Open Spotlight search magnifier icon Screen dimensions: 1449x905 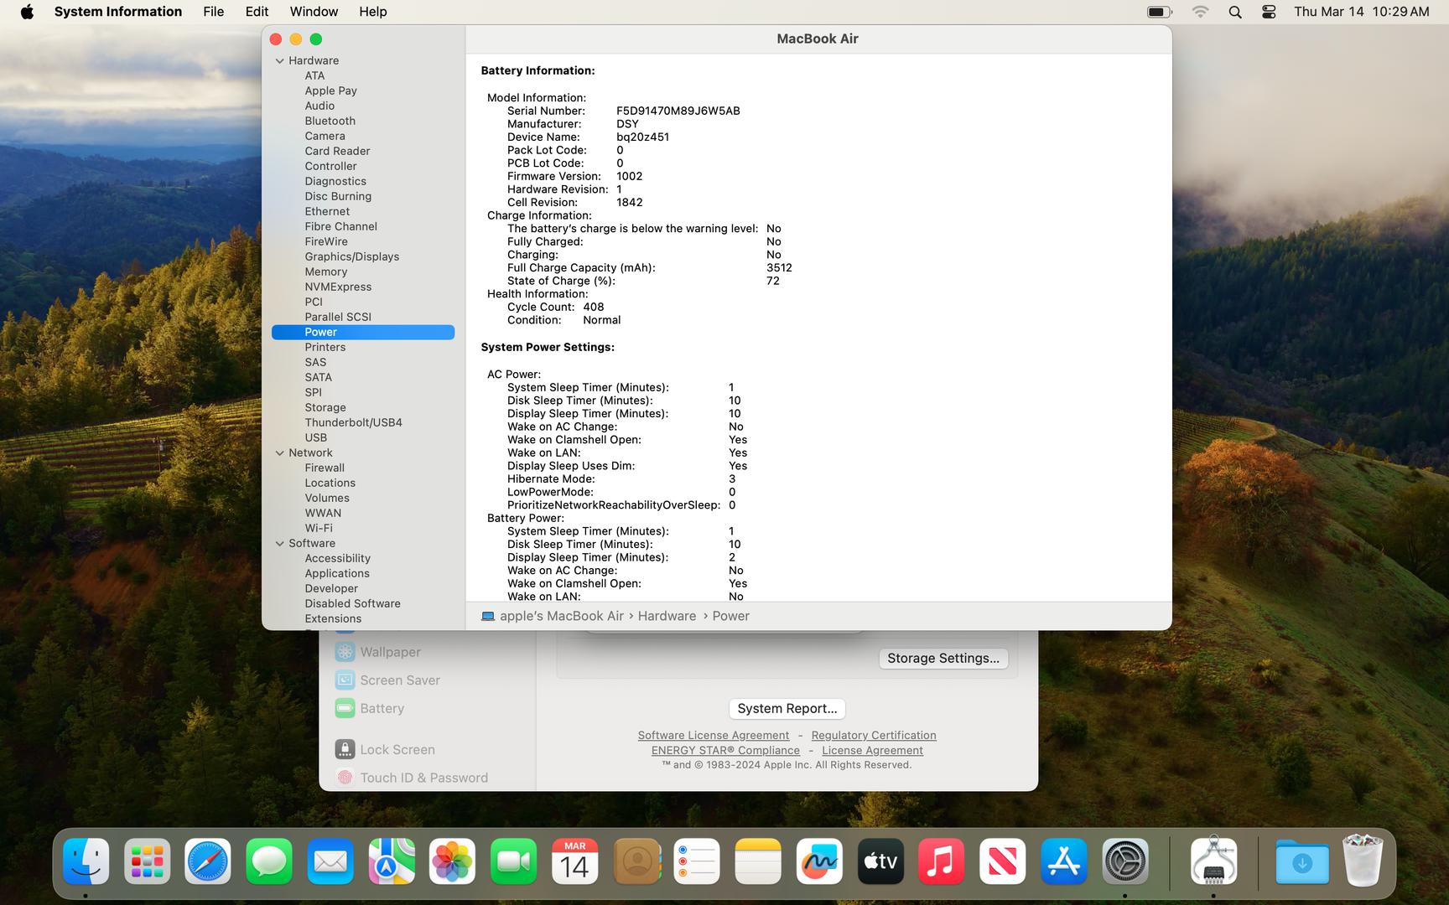point(1234,12)
